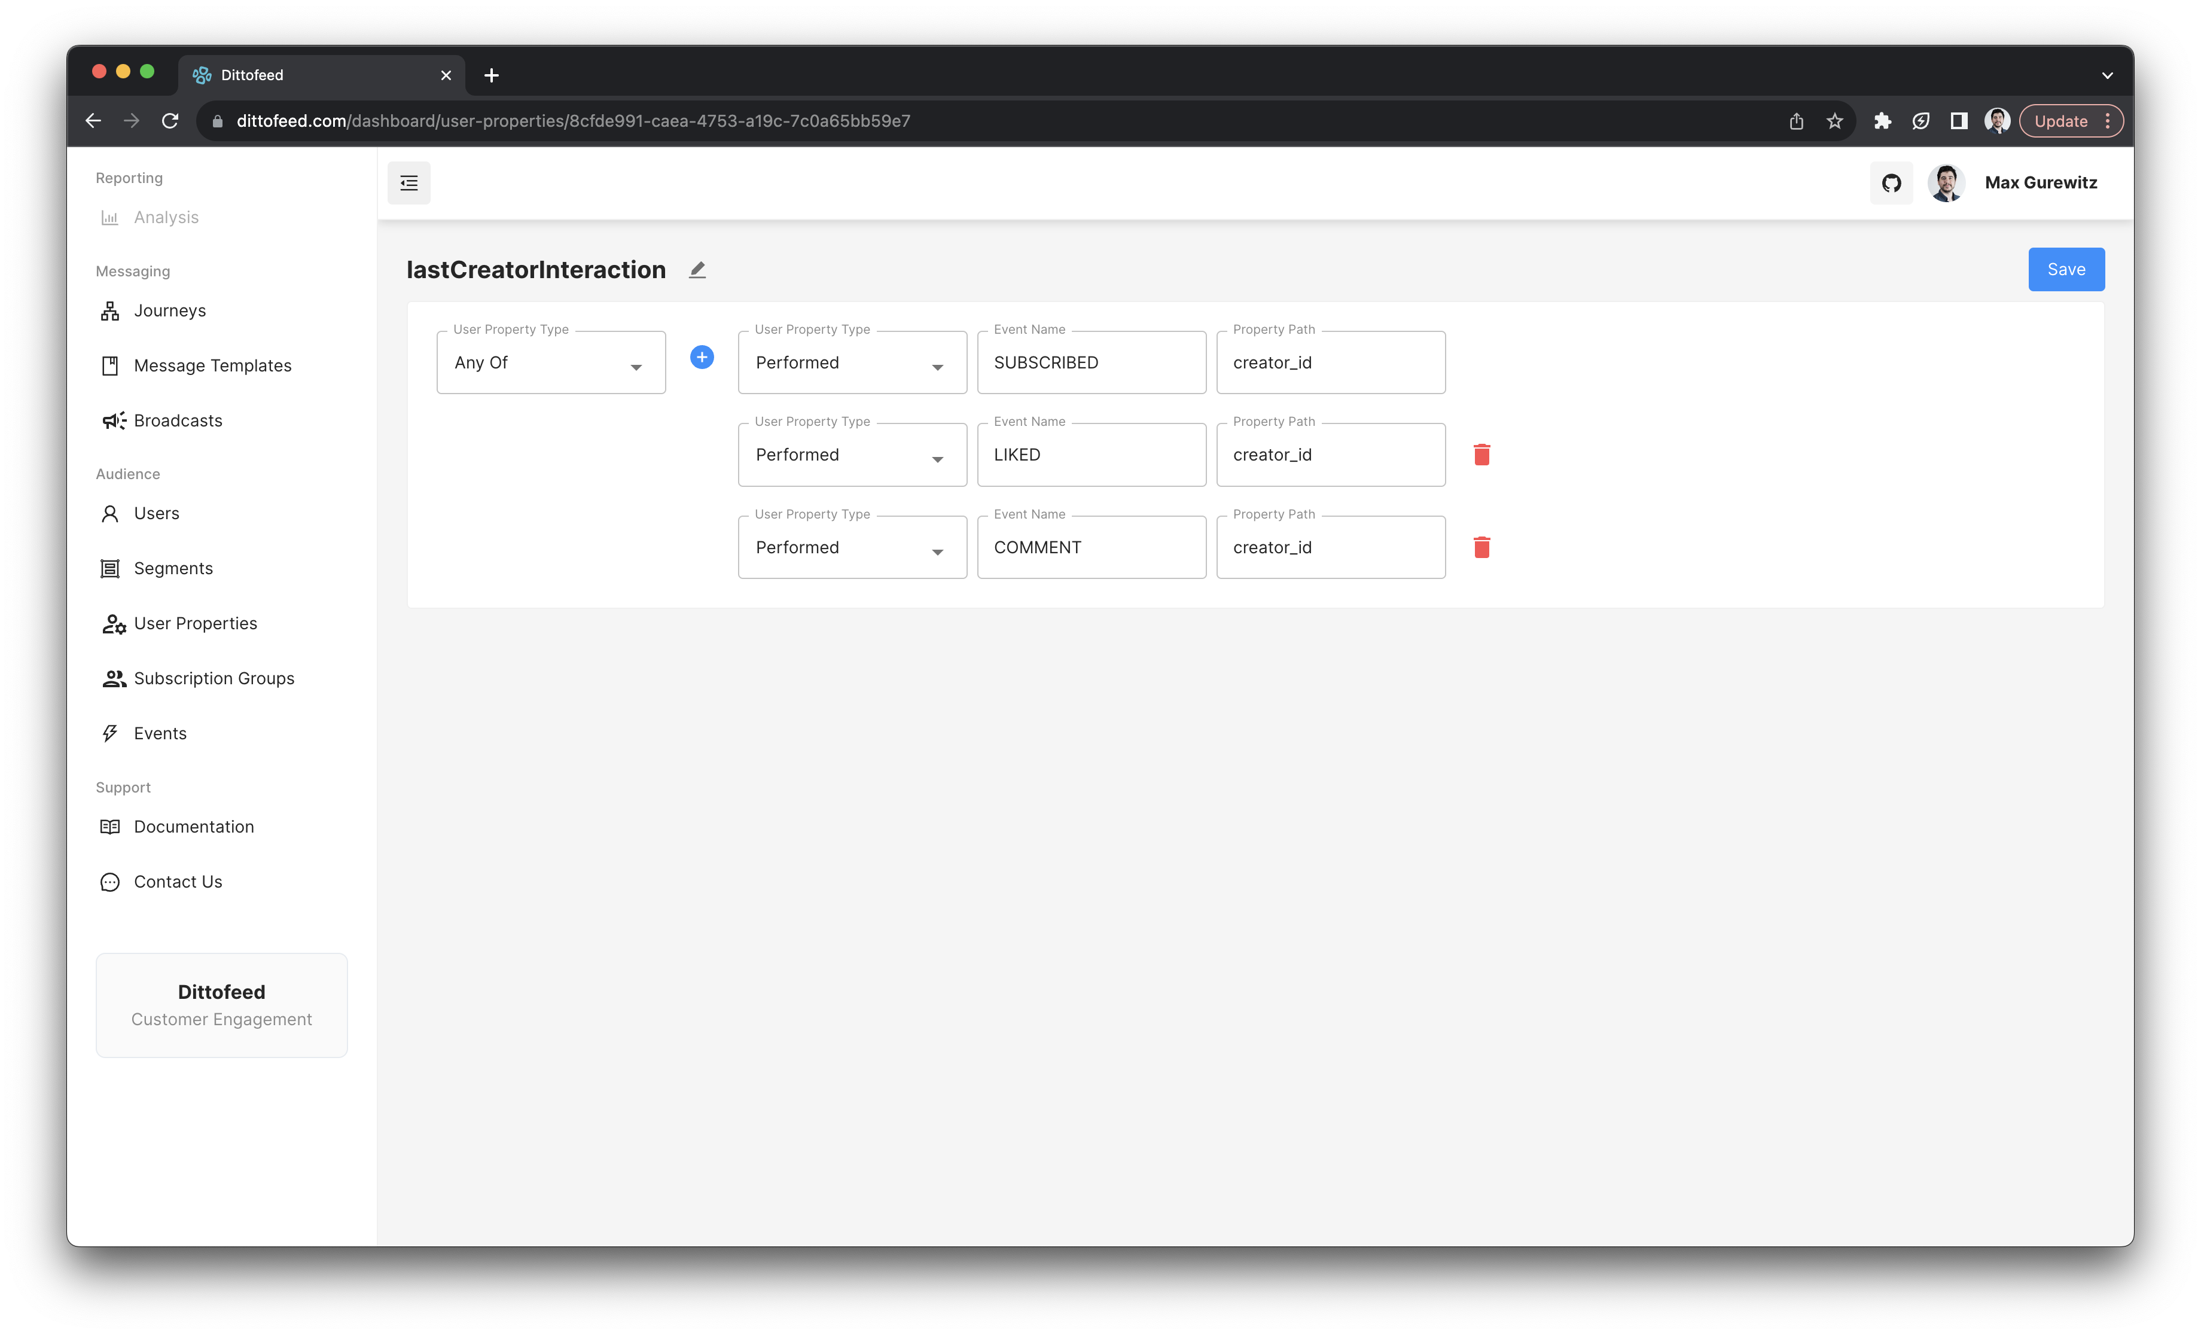The height and width of the screenshot is (1335, 2201).
Task: Click the Subscription Groups people icon
Action: point(114,679)
